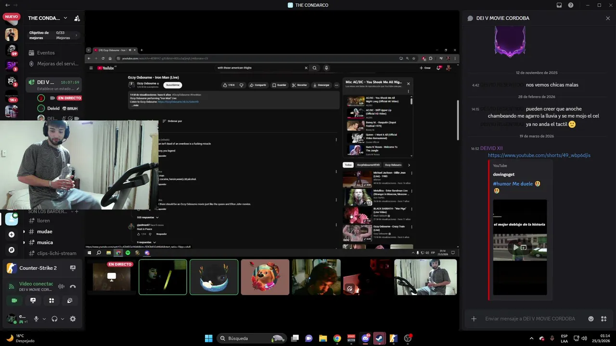This screenshot has height=346, width=616.
Task: Select user Deivid in voice channel
Action: (x=53, y=109)
